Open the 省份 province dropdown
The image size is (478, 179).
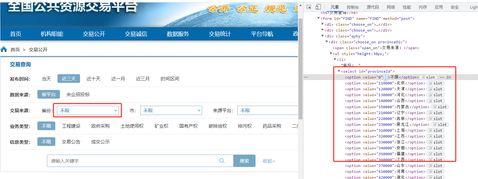88,110
